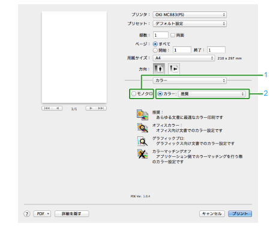Viewport: 276px width, 226px height.
Task: Open the 用紙サイズ A4 dropdown
Action: point(184,58)
